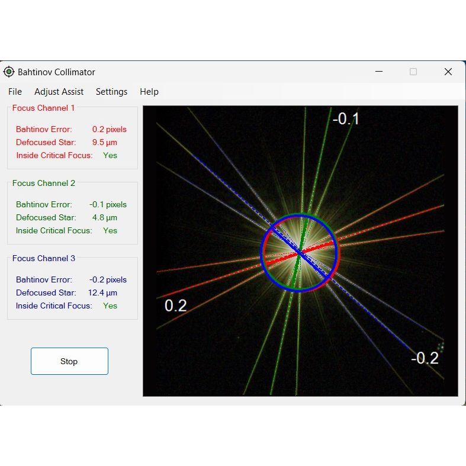Image resolution: width=466 pixels, height=466 pixels.
Task: Click the -0.1 overlay label on image
Action: coord(346,119)
